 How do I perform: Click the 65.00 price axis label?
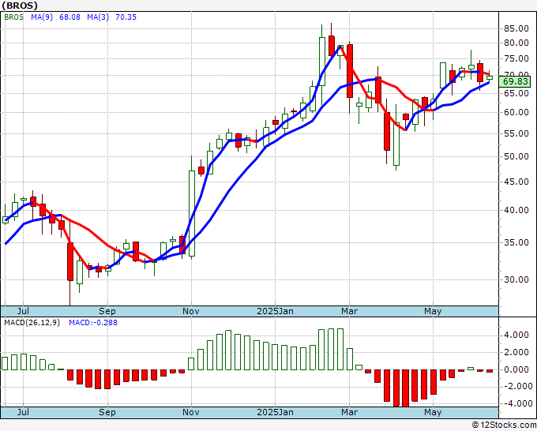click(x=516, y=93)
